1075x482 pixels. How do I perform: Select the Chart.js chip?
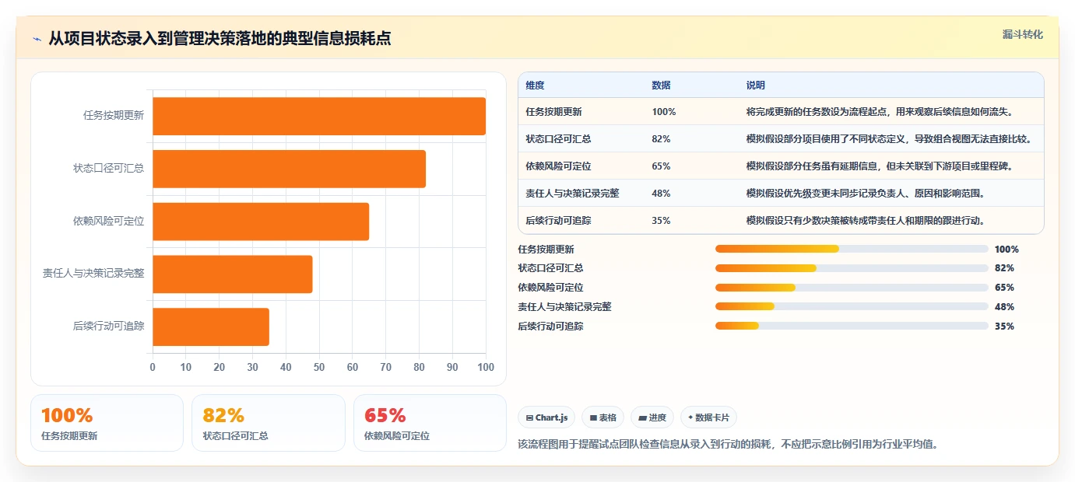coord(546,417)
